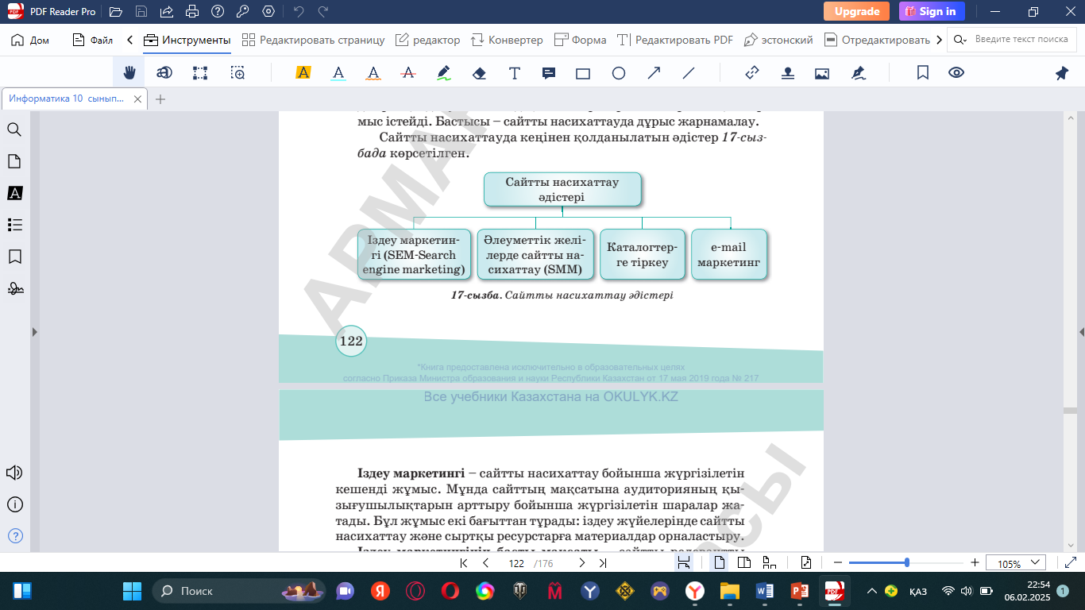This screenshot has height=610, width=1085.
Task: Choose the squiggly underline tool
Action: click(x=373, y=73)
